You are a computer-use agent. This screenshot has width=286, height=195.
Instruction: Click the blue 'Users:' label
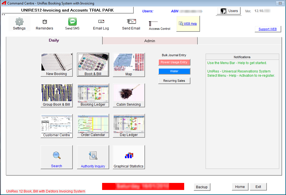tap(148, 11)
